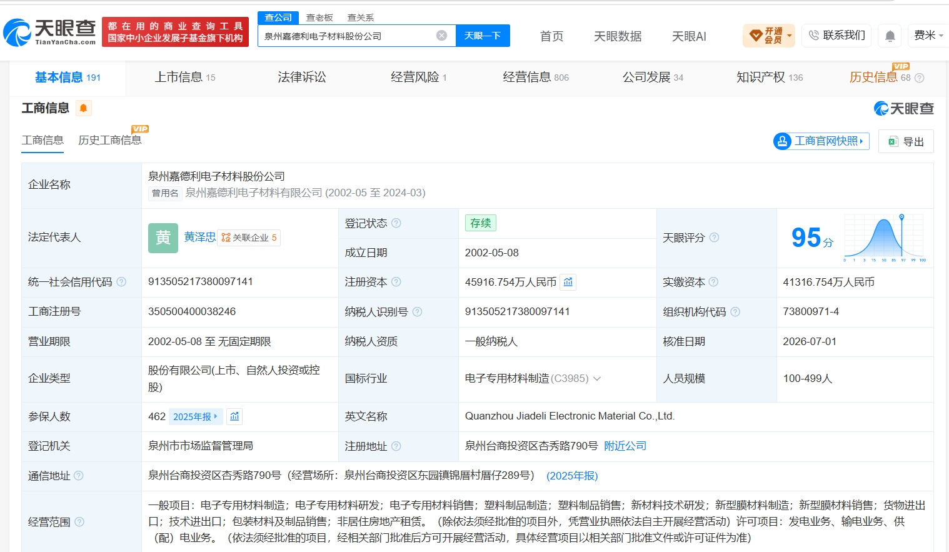This screenshot has height=552, width=949.
Task: Click the company name search field
Action: (x=348, y=36)
